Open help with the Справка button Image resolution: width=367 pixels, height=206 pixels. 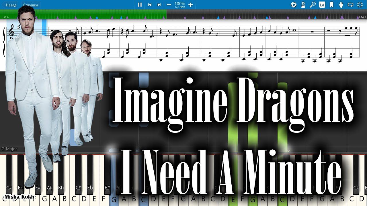click(30, 5)
